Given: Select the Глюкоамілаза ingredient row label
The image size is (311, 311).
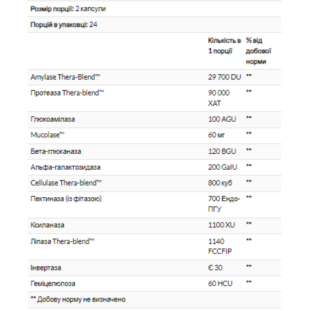Looking at the screenshot, I should (x=53, y=119).
